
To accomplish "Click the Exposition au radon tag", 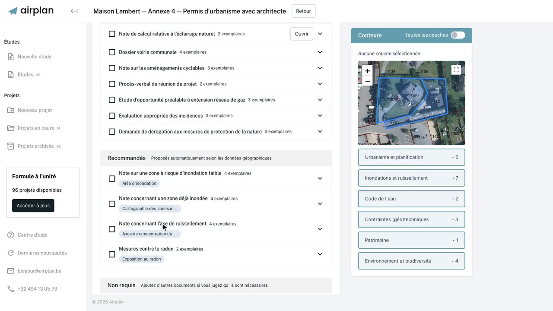I will click(142, 259).
